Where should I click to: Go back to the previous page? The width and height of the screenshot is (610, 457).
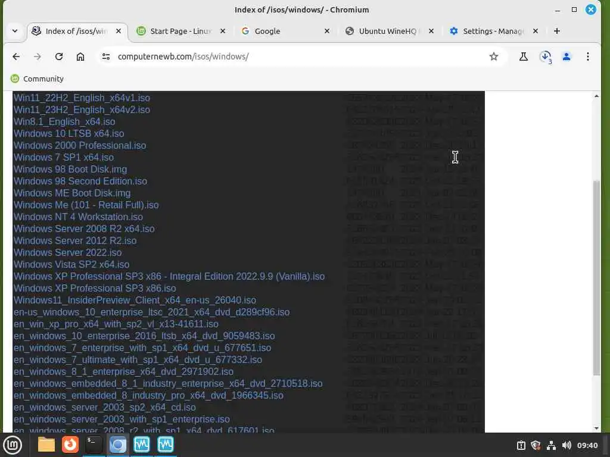click(x=16, y=57)
